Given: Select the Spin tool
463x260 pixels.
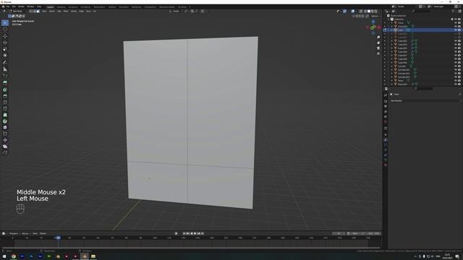Looking at the screenshot, I should pos(5,121).
